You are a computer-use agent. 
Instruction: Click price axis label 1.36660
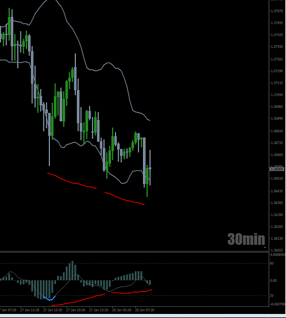[277, 155]
